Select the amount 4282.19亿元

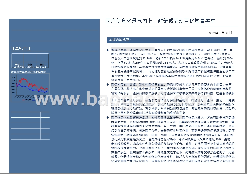pos(211,76)
